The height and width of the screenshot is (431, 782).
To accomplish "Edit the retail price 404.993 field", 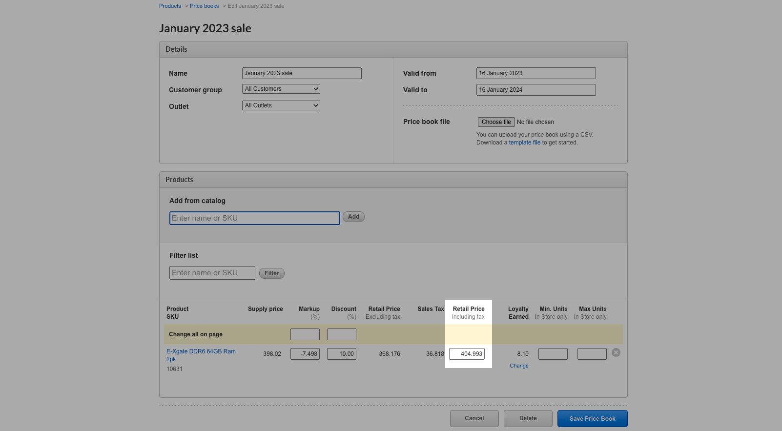I will 467,354.
